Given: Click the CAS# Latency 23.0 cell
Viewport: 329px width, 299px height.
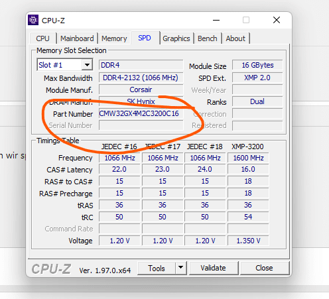Looking at the screenshot, I should click(x=163, y=169).
